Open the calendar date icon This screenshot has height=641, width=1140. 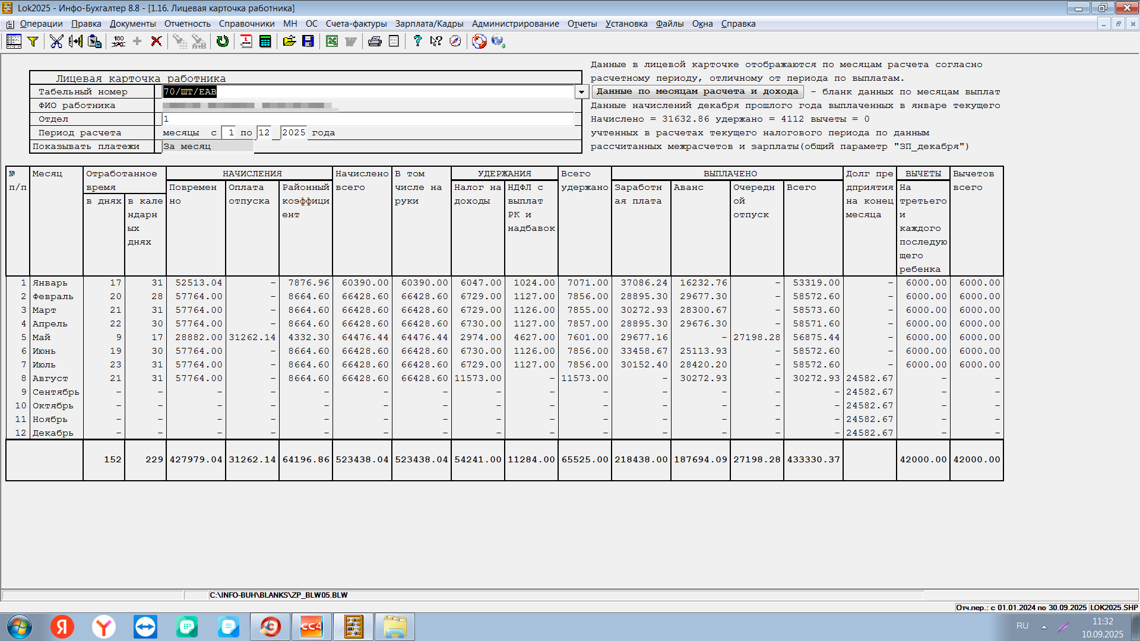246,41
